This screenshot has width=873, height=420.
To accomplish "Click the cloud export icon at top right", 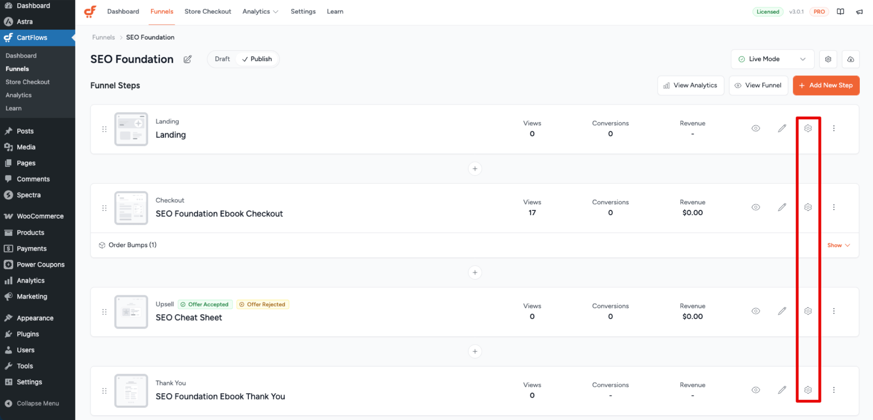I will pyautogui.click(x=850, y=60).
